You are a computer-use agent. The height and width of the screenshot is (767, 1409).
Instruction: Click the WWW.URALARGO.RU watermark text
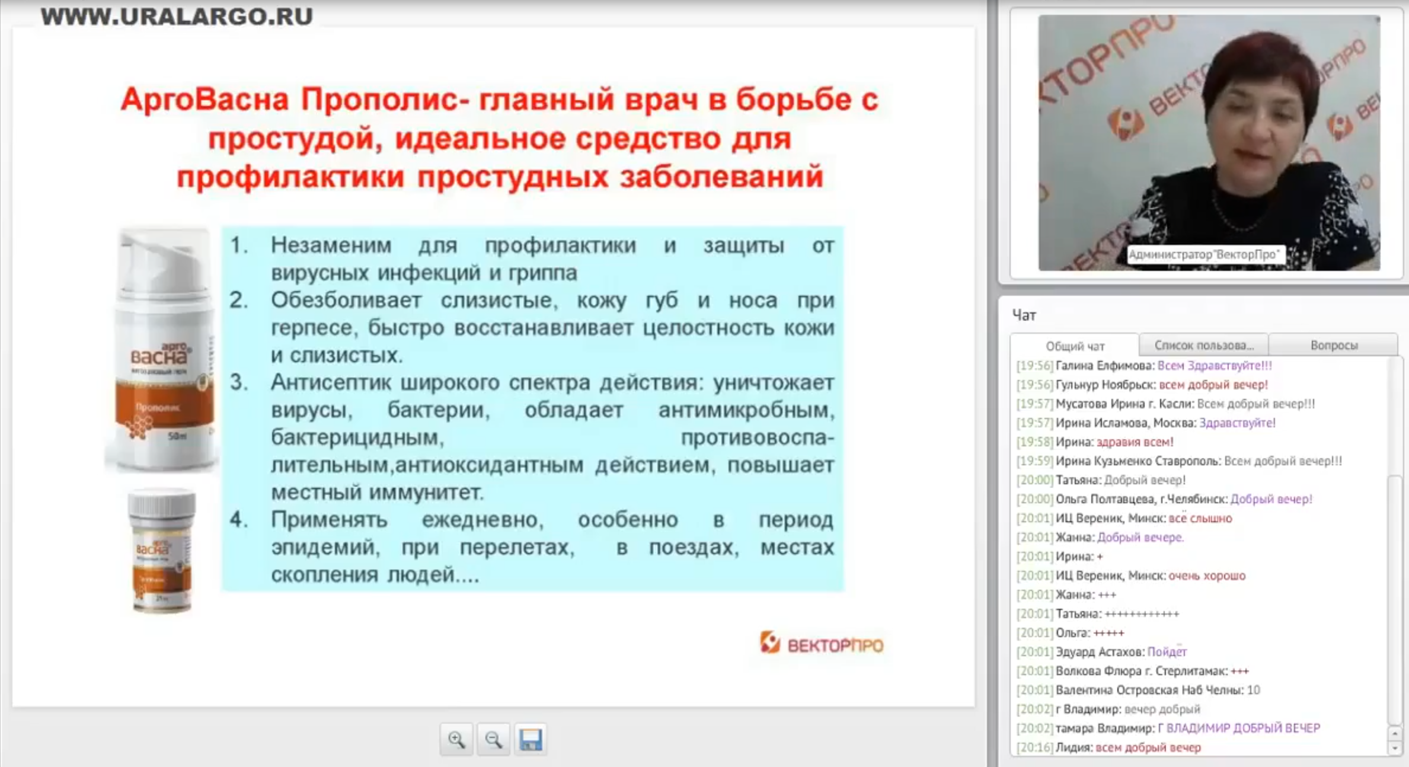click(177, 17)
